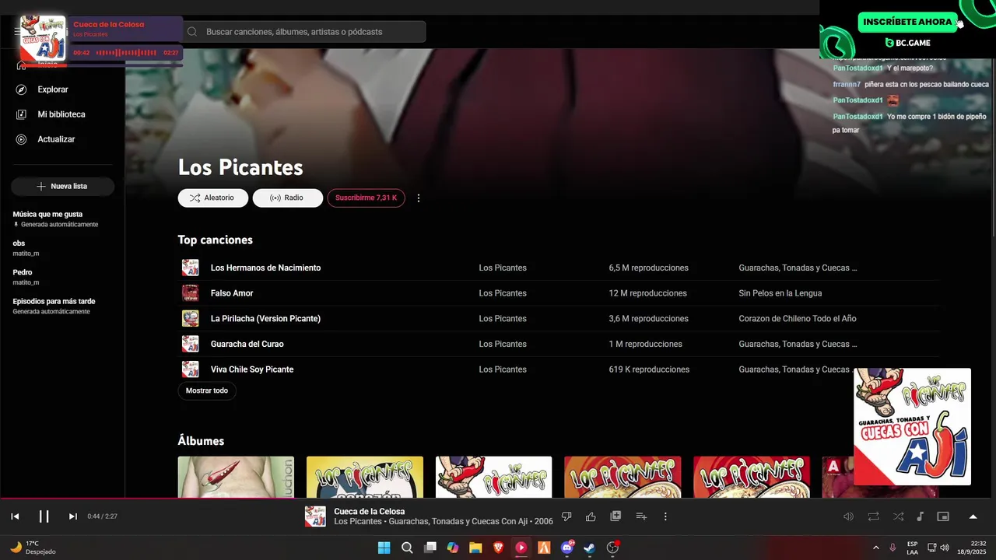Open OBS Studio from the taskbar

click(x=613, y=548)
